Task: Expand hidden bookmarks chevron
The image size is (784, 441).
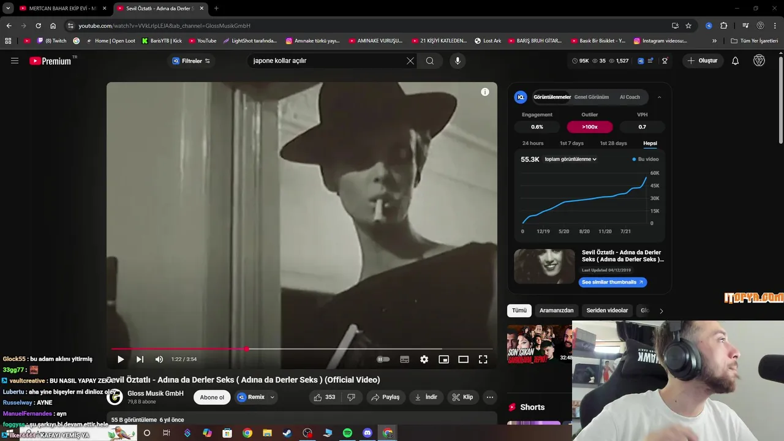Action: point(714,41)
